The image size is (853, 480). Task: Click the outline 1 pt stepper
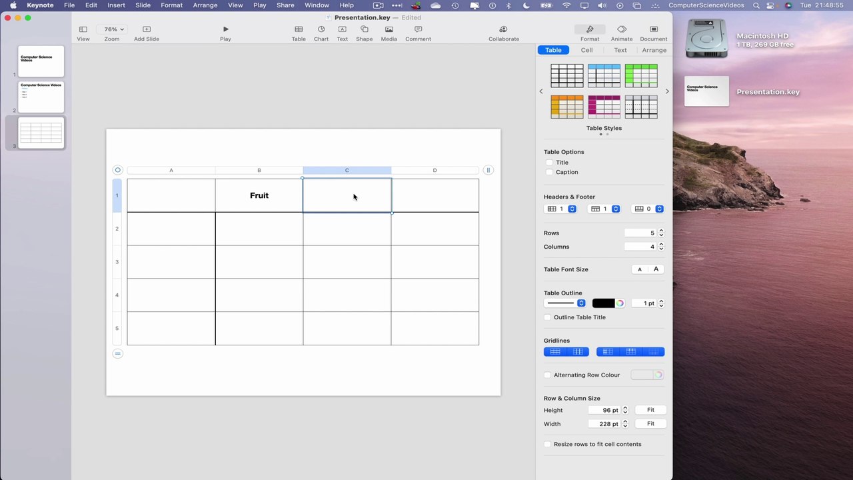coord(661,303)
